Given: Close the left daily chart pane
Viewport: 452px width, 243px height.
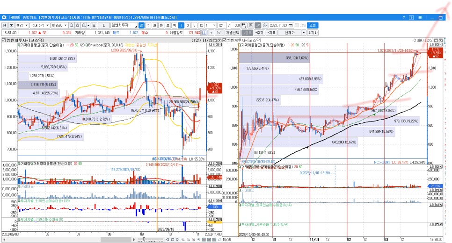Looking at the screenshot, I should coord(219,40).
